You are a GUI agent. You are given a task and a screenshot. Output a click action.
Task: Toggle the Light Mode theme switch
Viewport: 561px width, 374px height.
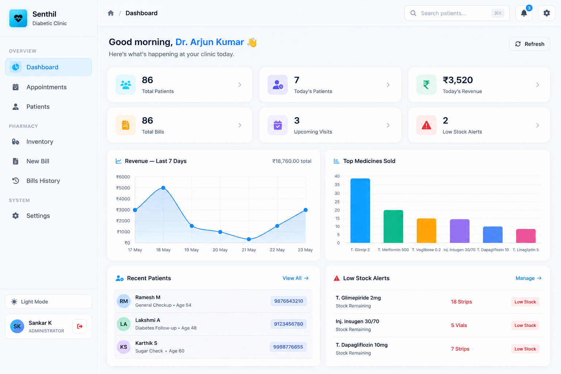tap(49, 302)
